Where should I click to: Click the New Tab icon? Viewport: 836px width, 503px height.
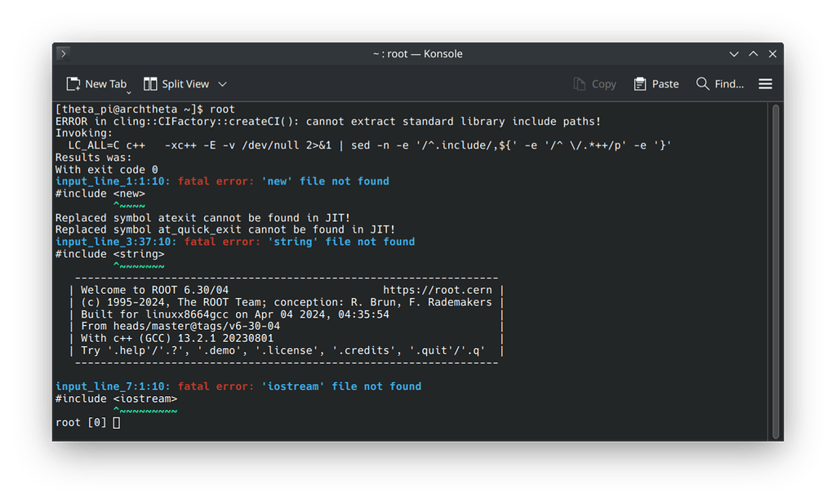[x=73, y=84]
